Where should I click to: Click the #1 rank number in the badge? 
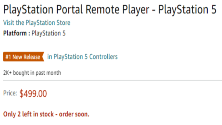8,57
